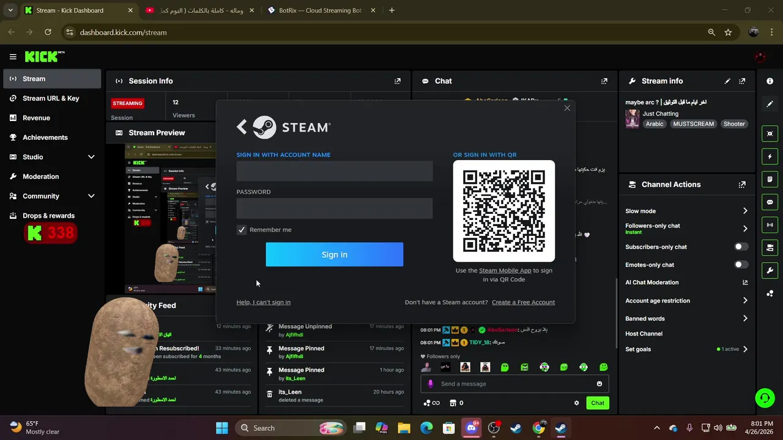Open Discord from the taskbar
Viewport: 783px width, 440px height.
pos(471,428)
